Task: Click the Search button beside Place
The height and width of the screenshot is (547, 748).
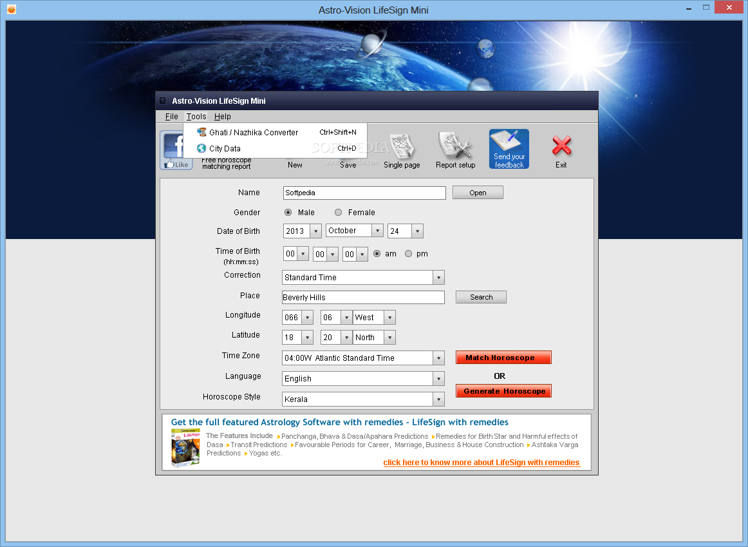Action: click(x=481, y=297)
